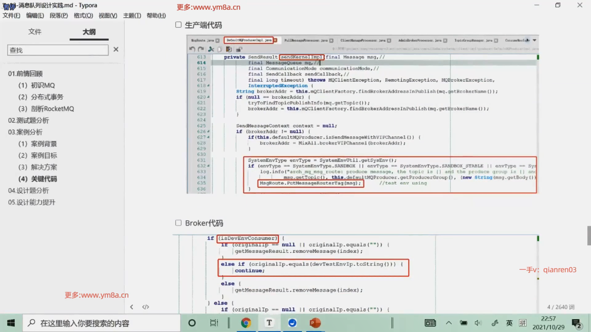Check the 生产端代码 checkbox
Image resolution: width=591 pixels, height=332 pixels.
178,25
